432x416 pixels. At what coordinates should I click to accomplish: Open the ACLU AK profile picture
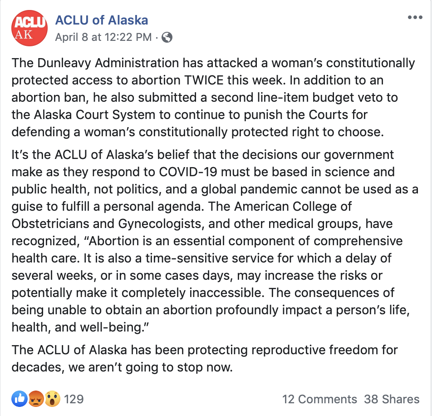point(29,28)
